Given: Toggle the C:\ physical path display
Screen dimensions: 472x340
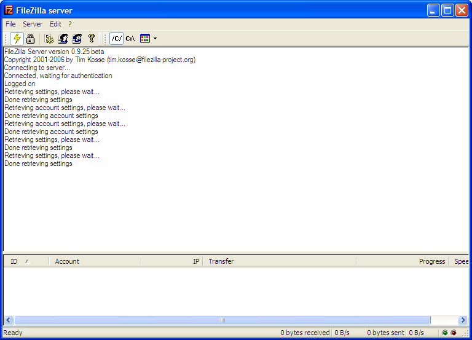Looking at the screenshot, I should [x=130, y=39].
